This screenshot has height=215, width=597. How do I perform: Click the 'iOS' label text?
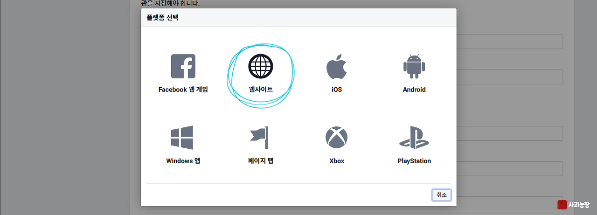(336, 90)
